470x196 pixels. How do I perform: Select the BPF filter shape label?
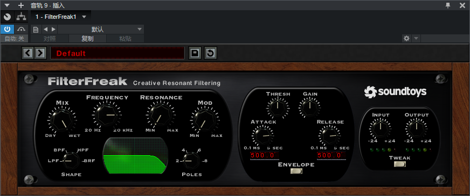click(60, 150)
